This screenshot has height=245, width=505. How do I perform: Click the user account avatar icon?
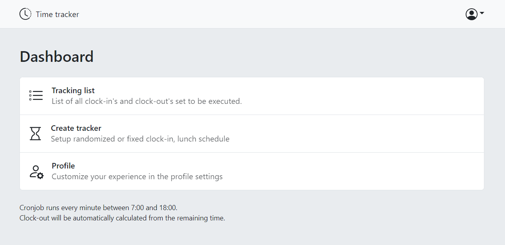click(x=471, y=14)
